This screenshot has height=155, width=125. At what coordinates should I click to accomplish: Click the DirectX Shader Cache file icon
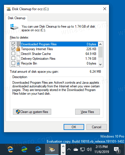(x=18, y=54)
